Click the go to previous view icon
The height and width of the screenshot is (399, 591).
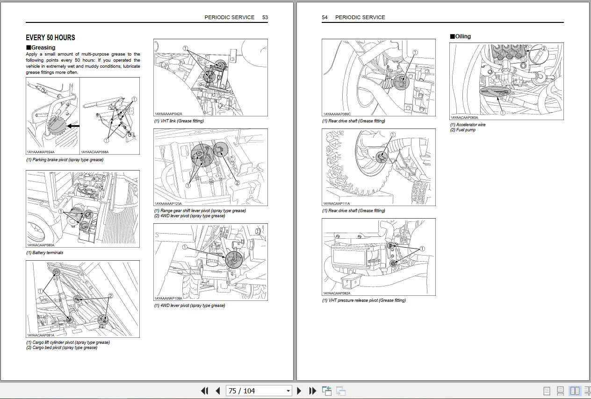(x=326, y=391)
